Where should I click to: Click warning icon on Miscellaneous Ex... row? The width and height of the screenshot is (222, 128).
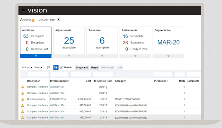click(x=22, y=99)
